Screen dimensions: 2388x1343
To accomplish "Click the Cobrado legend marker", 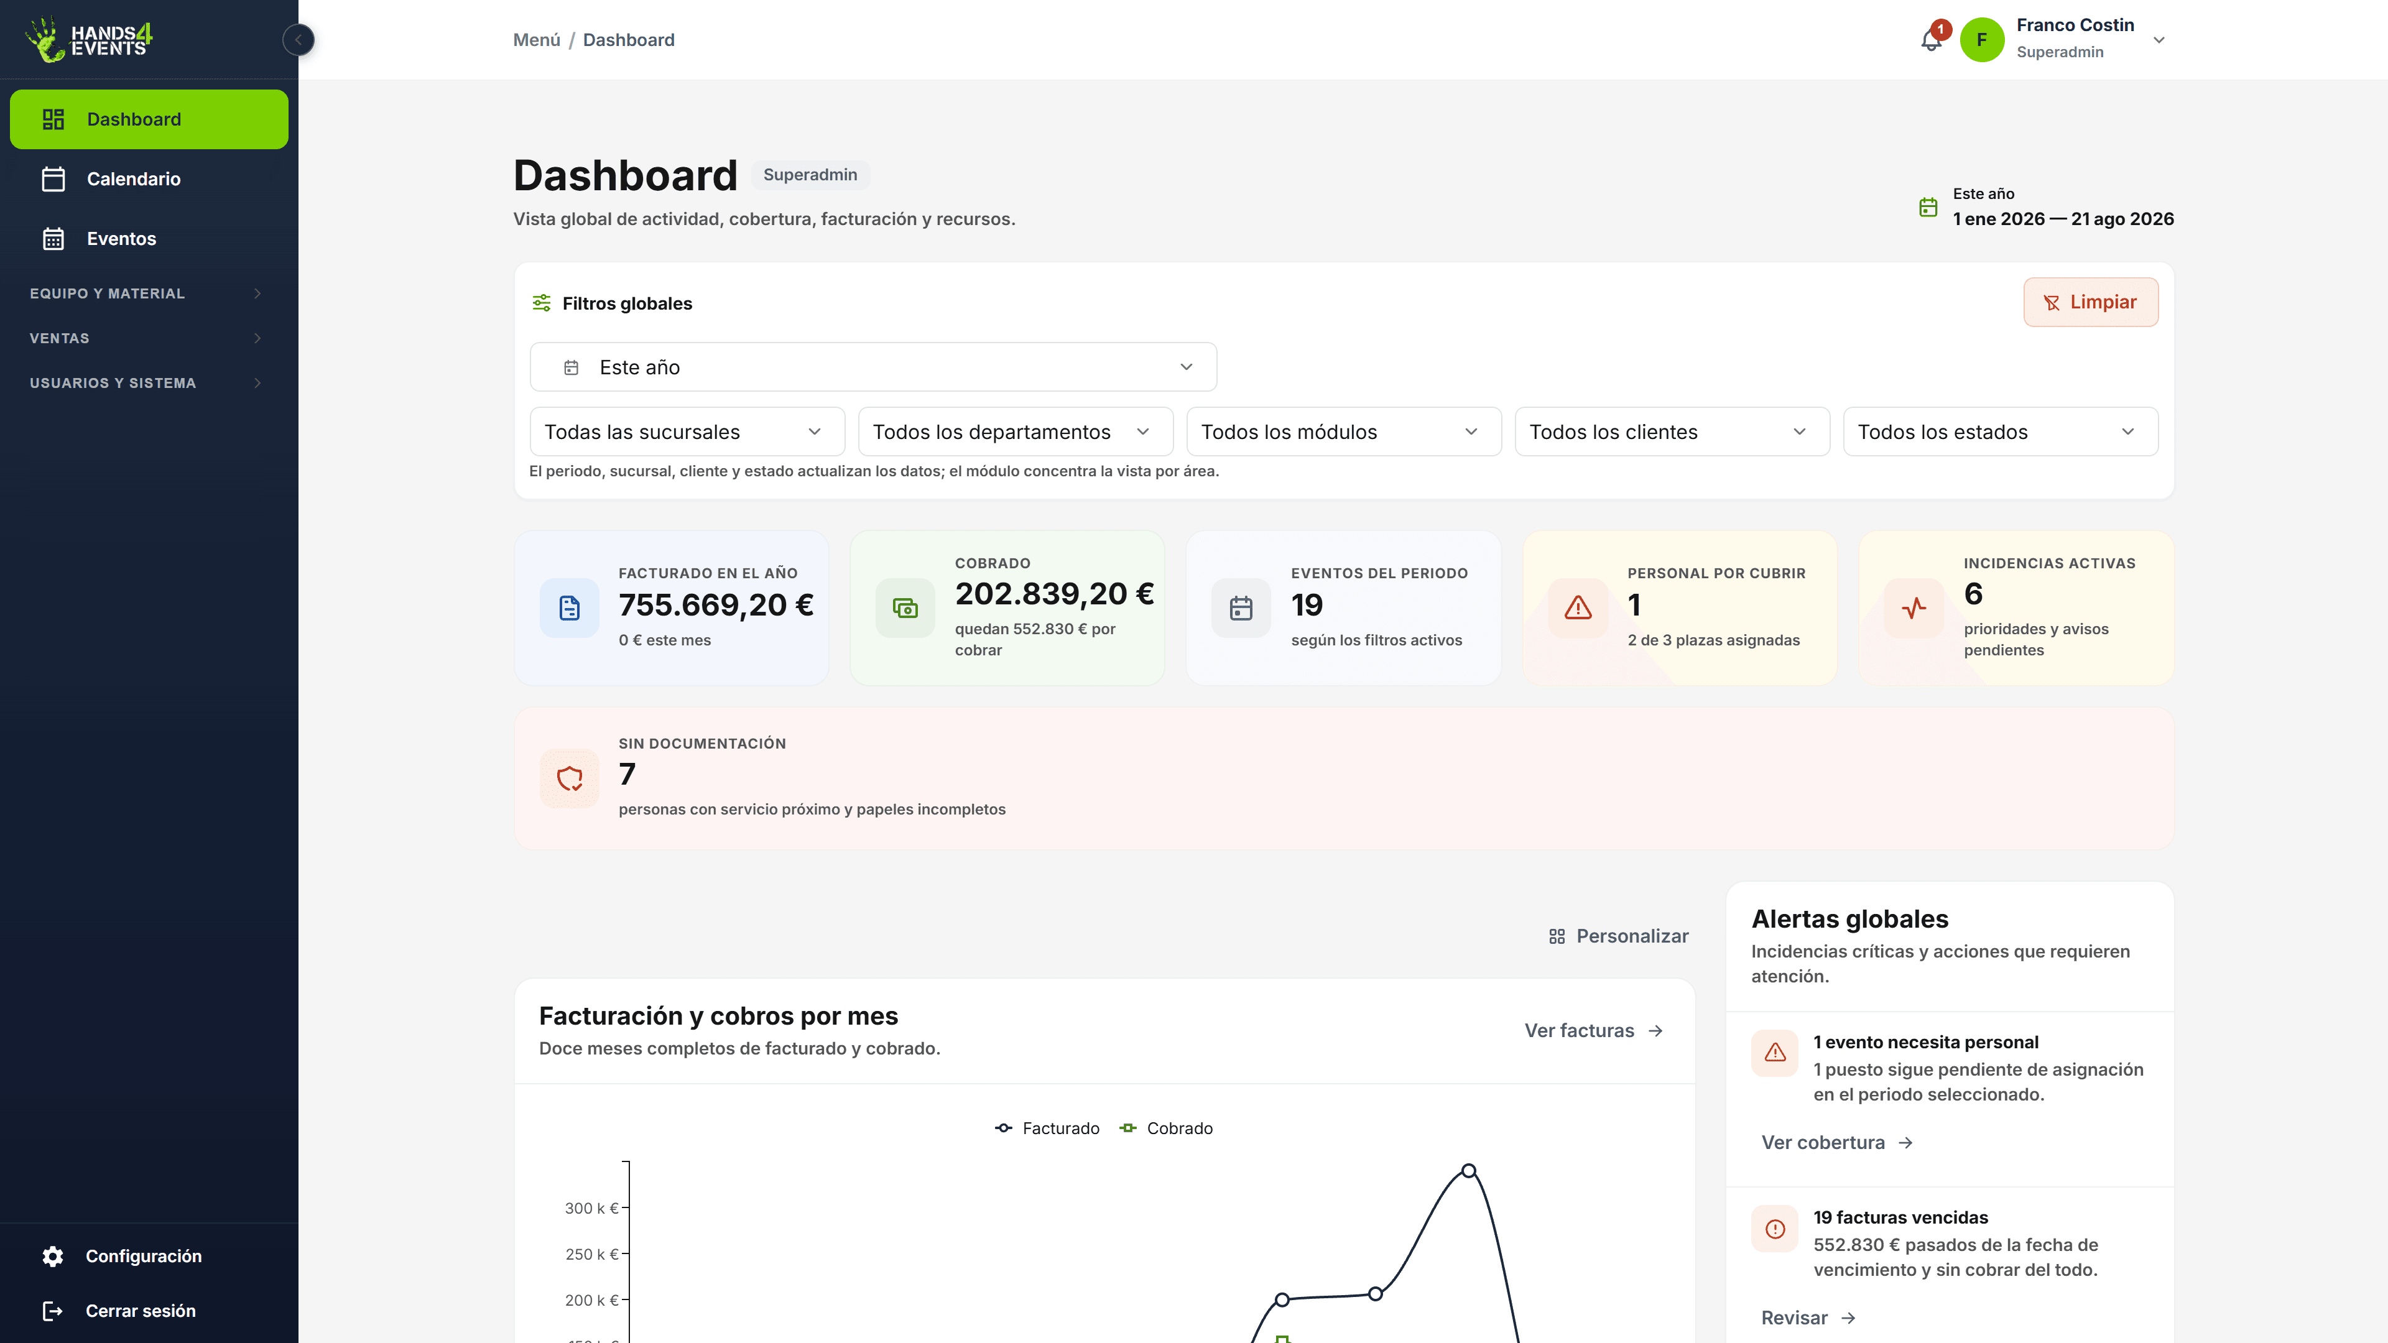I will point(1127,1128).
